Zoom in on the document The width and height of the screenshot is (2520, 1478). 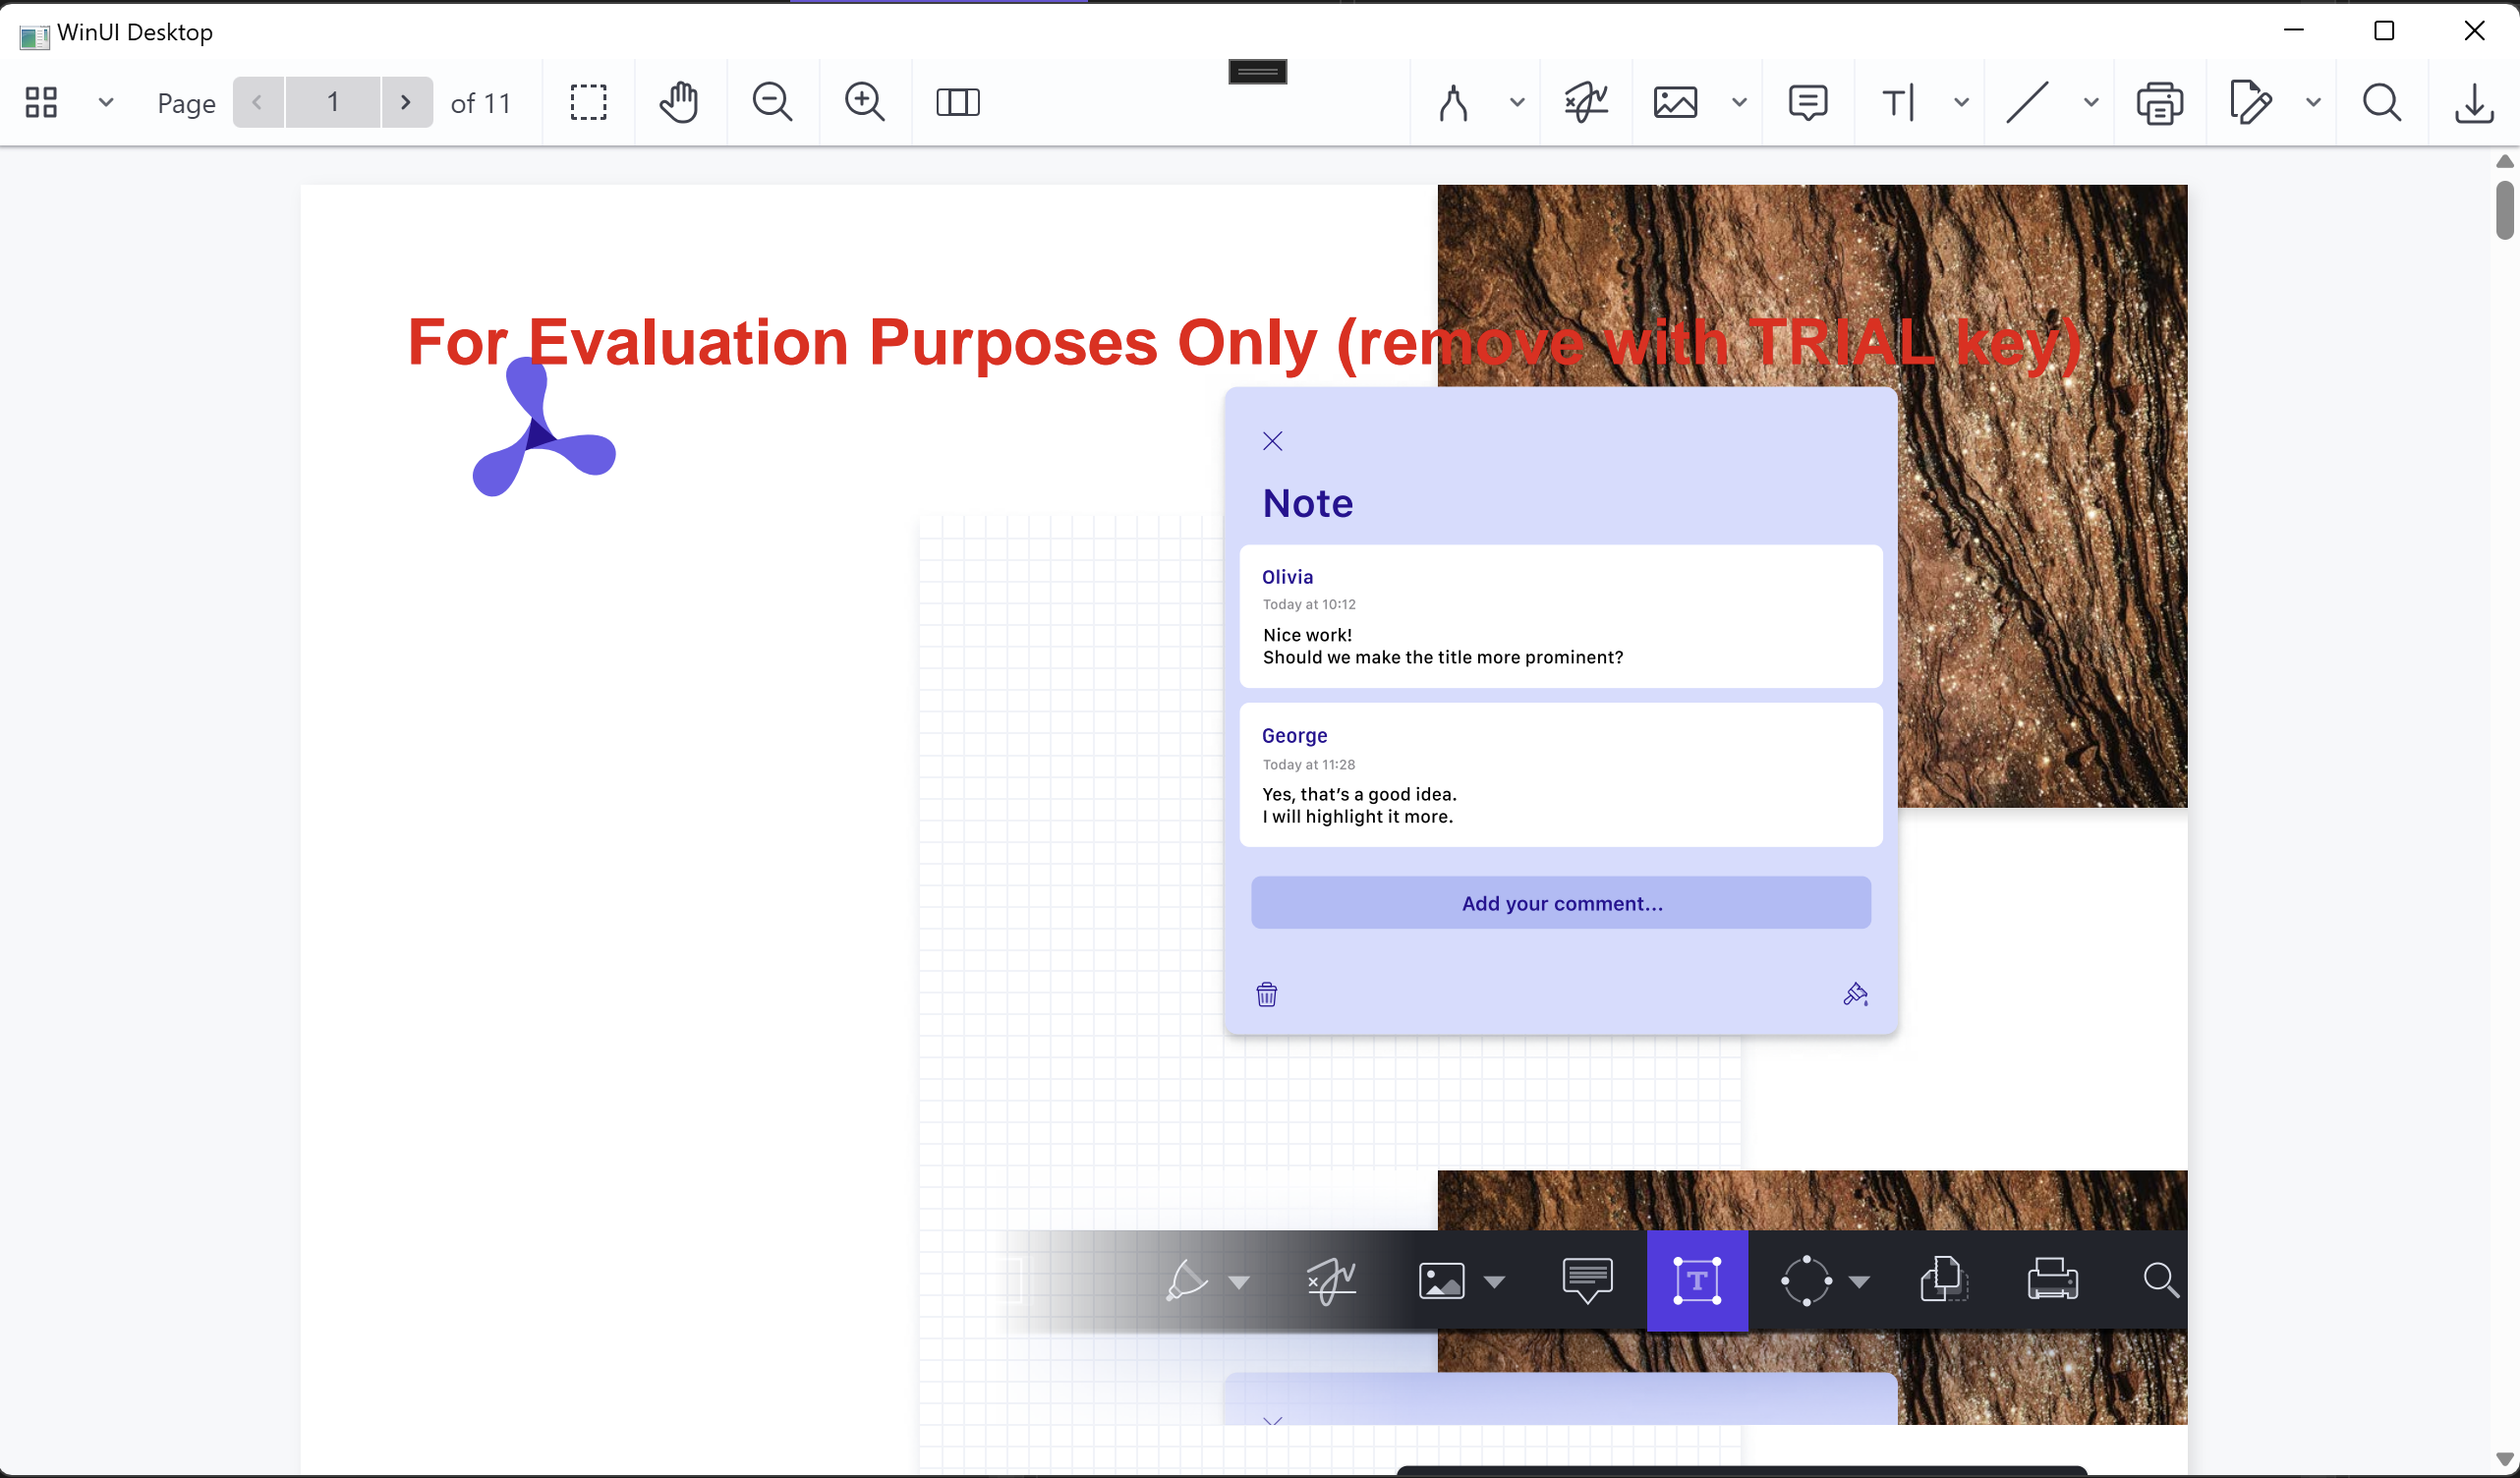(x=864, y=101)
